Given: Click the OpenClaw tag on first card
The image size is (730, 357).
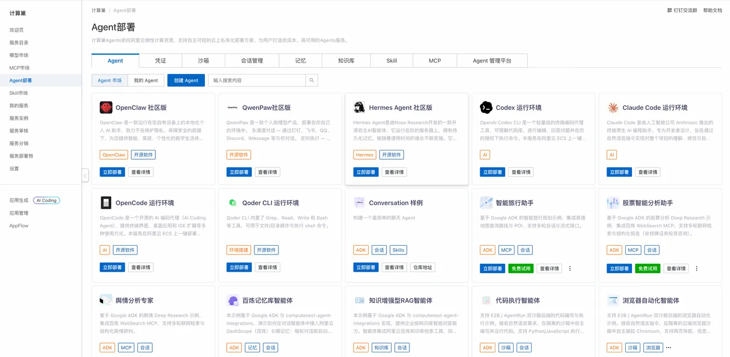Looking at the screenshot, I should click(x=114, y=155).
